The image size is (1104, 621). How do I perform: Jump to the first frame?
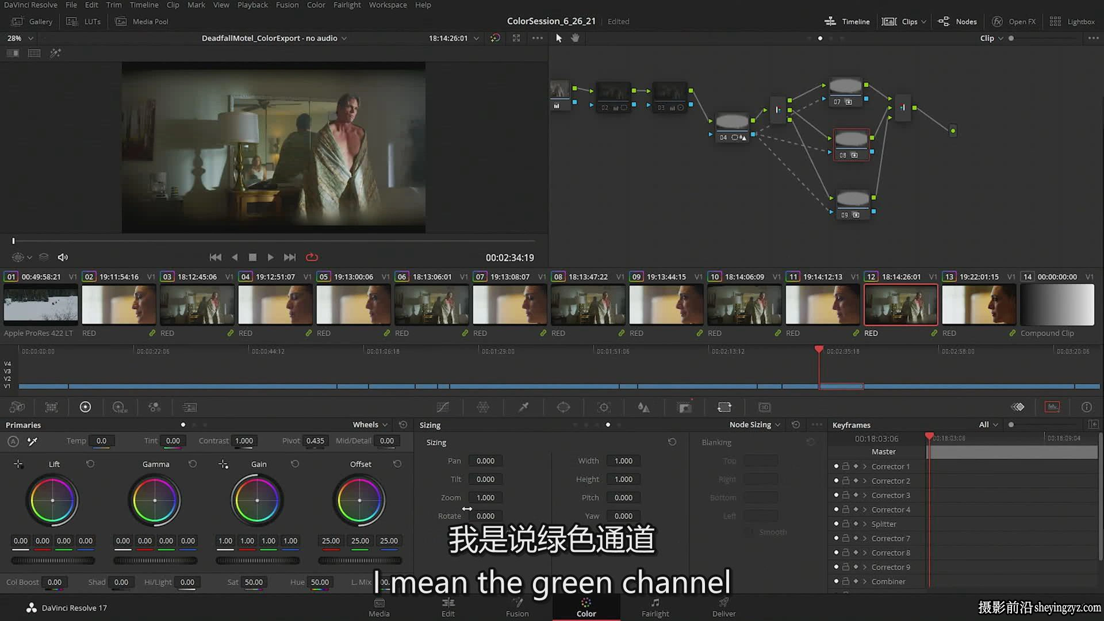[x=216, y=257]
